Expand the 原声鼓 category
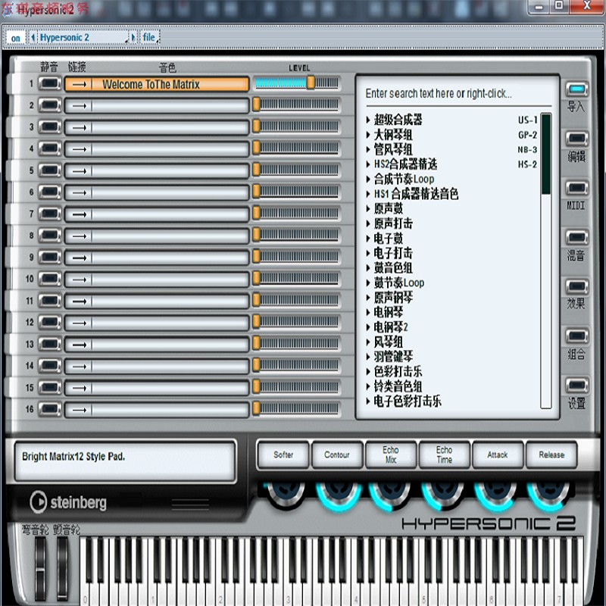606x606 pixels. [368, 209]
